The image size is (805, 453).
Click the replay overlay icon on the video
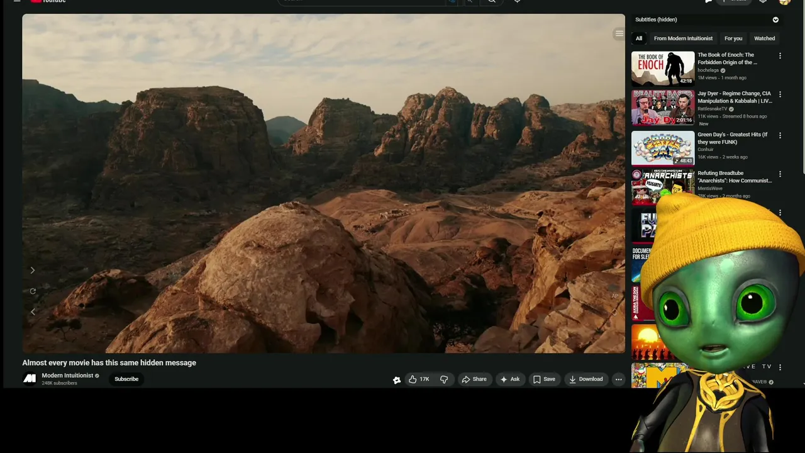[33, 291]
